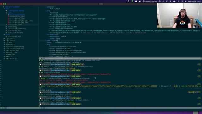Screen dimensions: 202x114
Task: Click the vcluster-values-k3s.yaml file icon
Action: pyautogui.click(x=8, y=21)
